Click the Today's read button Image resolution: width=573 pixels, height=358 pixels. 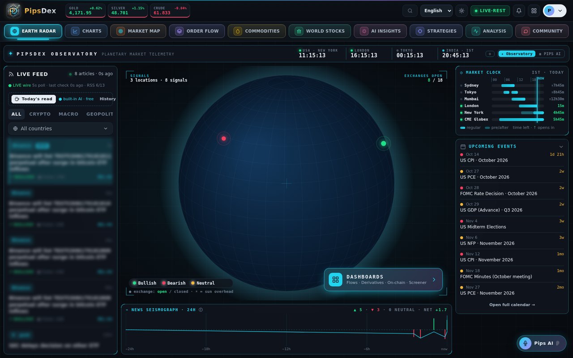click(34, 99)
